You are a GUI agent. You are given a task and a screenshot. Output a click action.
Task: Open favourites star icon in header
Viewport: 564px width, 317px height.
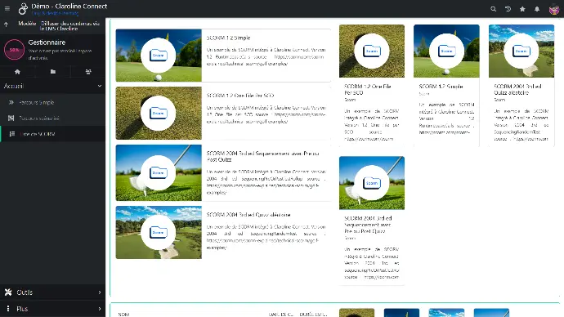click(522, 9)
